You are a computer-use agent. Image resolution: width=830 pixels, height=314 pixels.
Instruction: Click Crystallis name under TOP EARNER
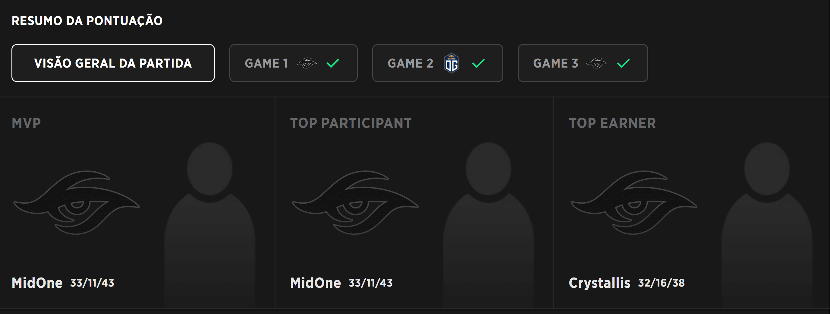(x=600, y=283)
